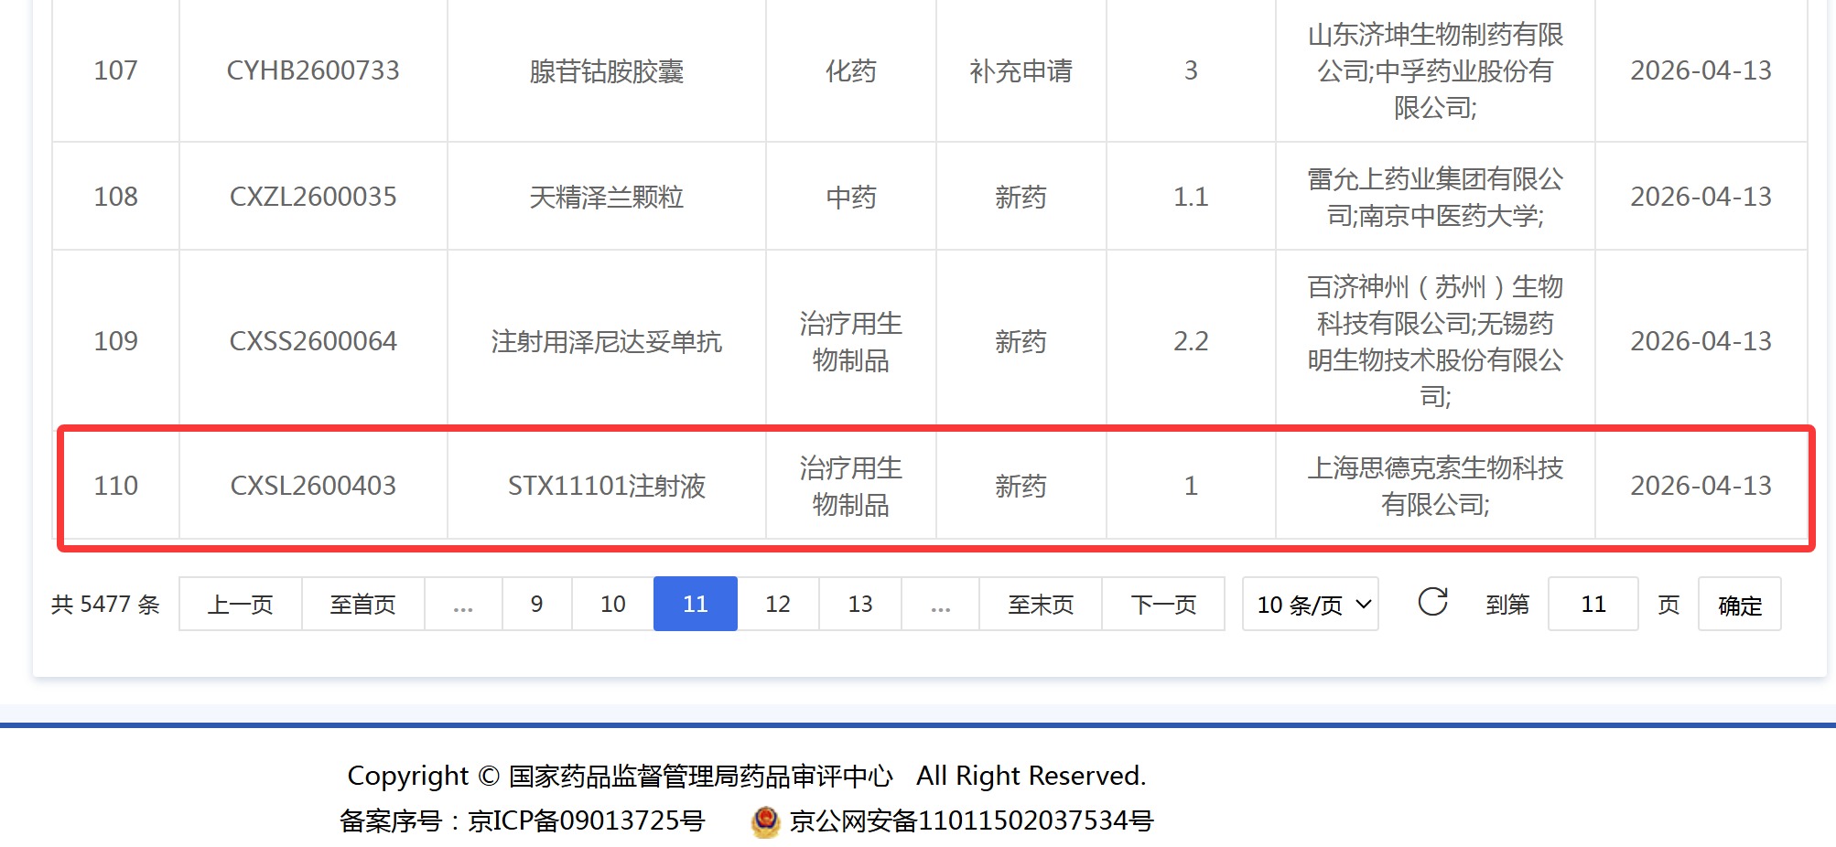The width and height of the screenshot is (1836, 847).
Task: Jump to last page via 至末页
Action: (x=1041, y=604)
